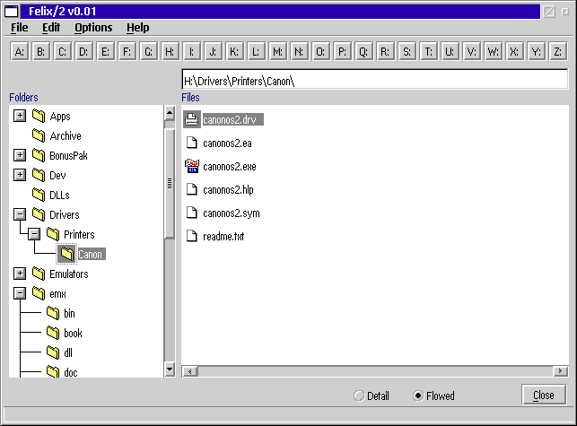Click the canonos2.drv printer driver icon
Image resolution: width=577 pixels, height=426 pixels.
coord(191,119)
